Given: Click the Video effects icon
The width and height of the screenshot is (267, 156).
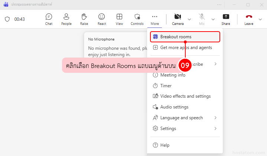Looking at the screenshot, I should pos(156,96).
